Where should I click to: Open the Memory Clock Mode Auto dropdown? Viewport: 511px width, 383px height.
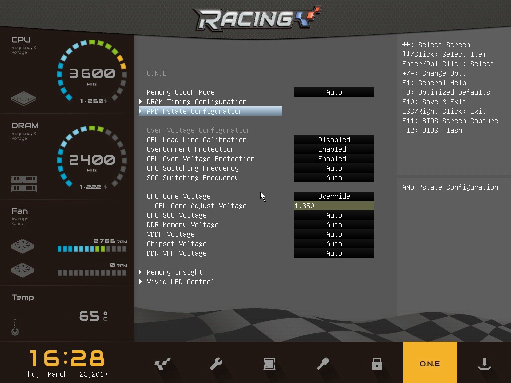pos(334,92)
